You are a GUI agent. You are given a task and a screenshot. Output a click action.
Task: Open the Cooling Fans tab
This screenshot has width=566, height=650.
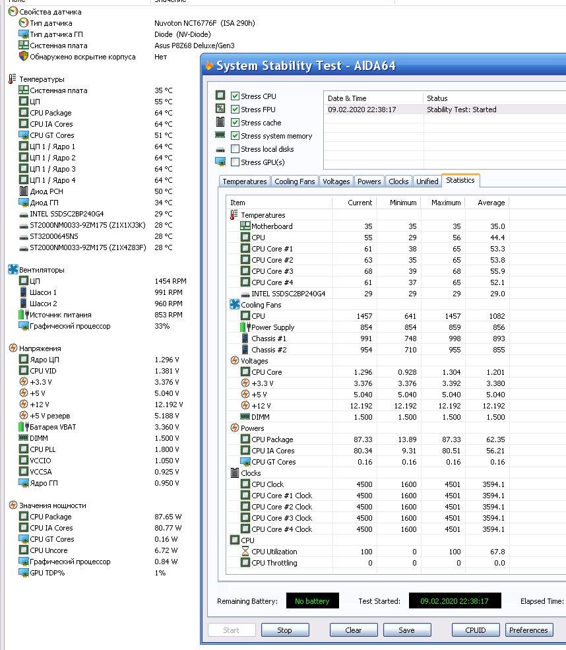(x=295, y=181)
